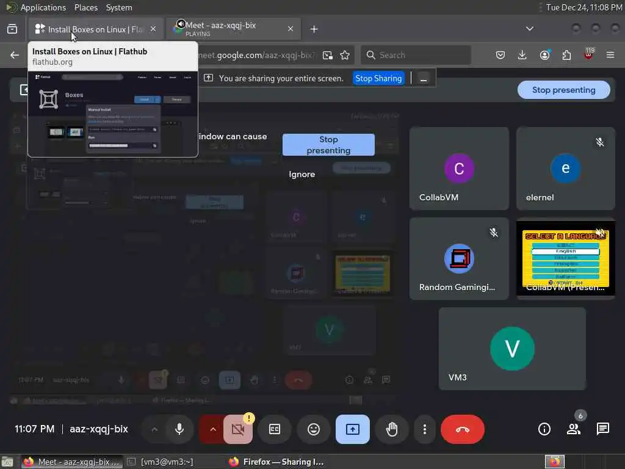The image size is (625, 469).
Task: Open the Downloads toolbar icon
Action: 522,55
